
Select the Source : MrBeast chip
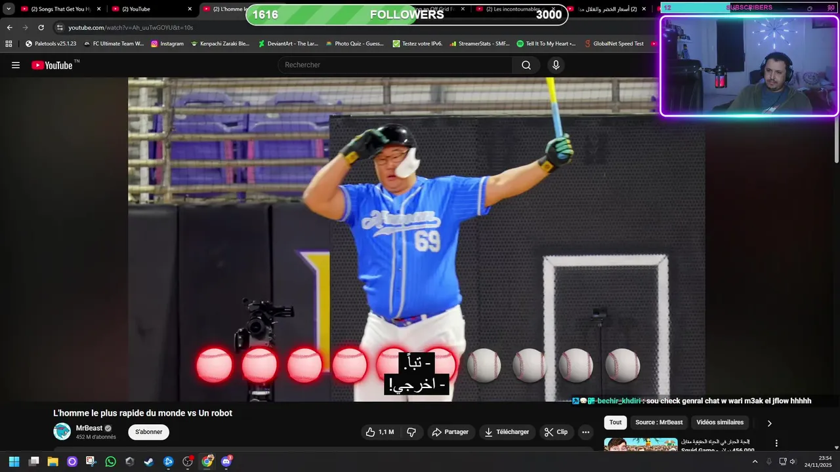coord(659,422)
